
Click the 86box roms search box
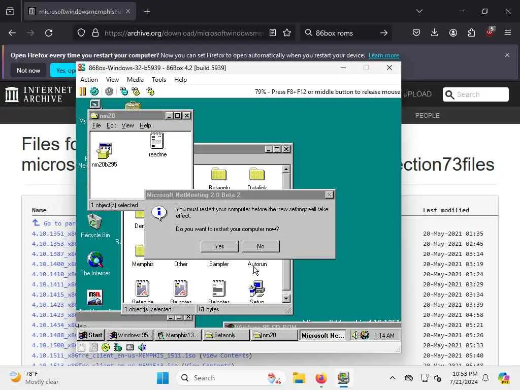point(345,33)
